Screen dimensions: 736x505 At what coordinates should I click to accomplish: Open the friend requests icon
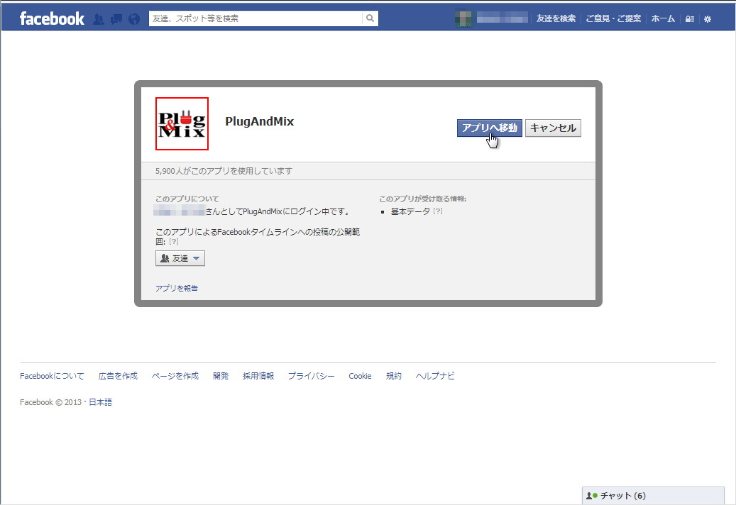(99, 19)
